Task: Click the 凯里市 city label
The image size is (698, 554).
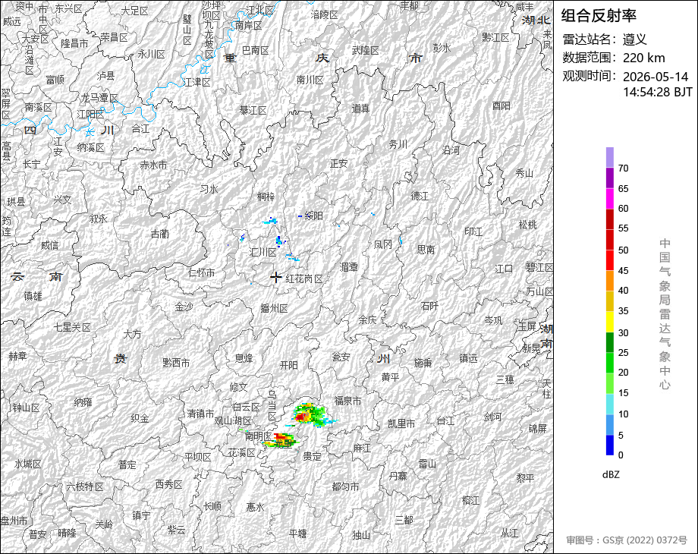Action: point(401,423)
